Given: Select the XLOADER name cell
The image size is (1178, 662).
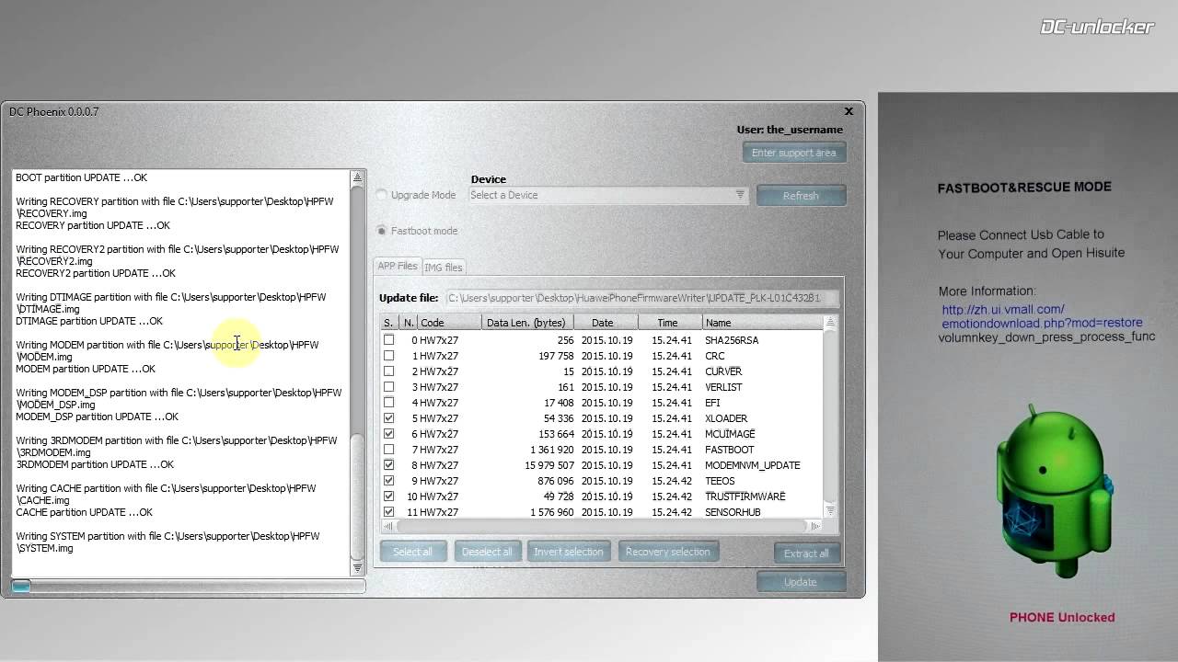Looking at the screenshot, I should pyautogui.click(x=726, y=418).
